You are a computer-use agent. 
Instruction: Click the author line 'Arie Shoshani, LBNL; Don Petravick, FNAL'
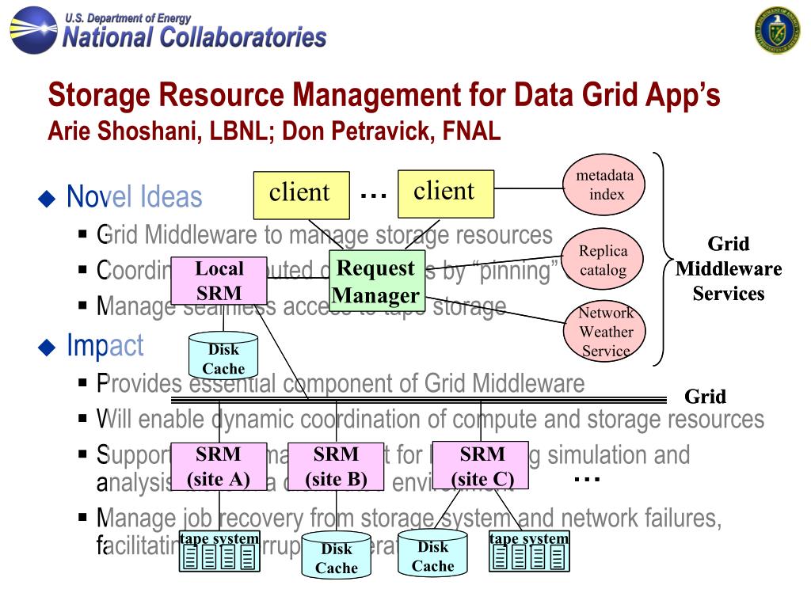pyautogui.click(x=274, y=131)
